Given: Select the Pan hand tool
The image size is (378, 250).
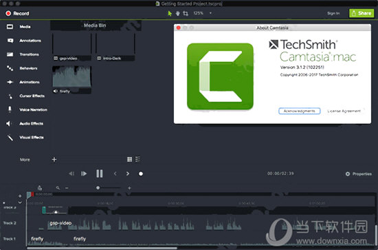Looking at the screenshot, I should pos(178,14).
